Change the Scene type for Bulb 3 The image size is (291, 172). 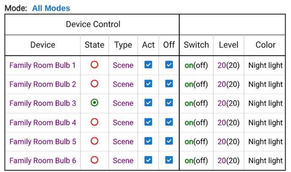pos(123,103)
